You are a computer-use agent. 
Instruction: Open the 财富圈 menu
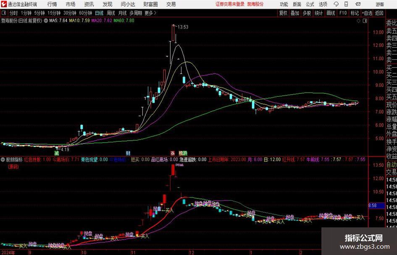pyautogui.click(x=150, y=4)
